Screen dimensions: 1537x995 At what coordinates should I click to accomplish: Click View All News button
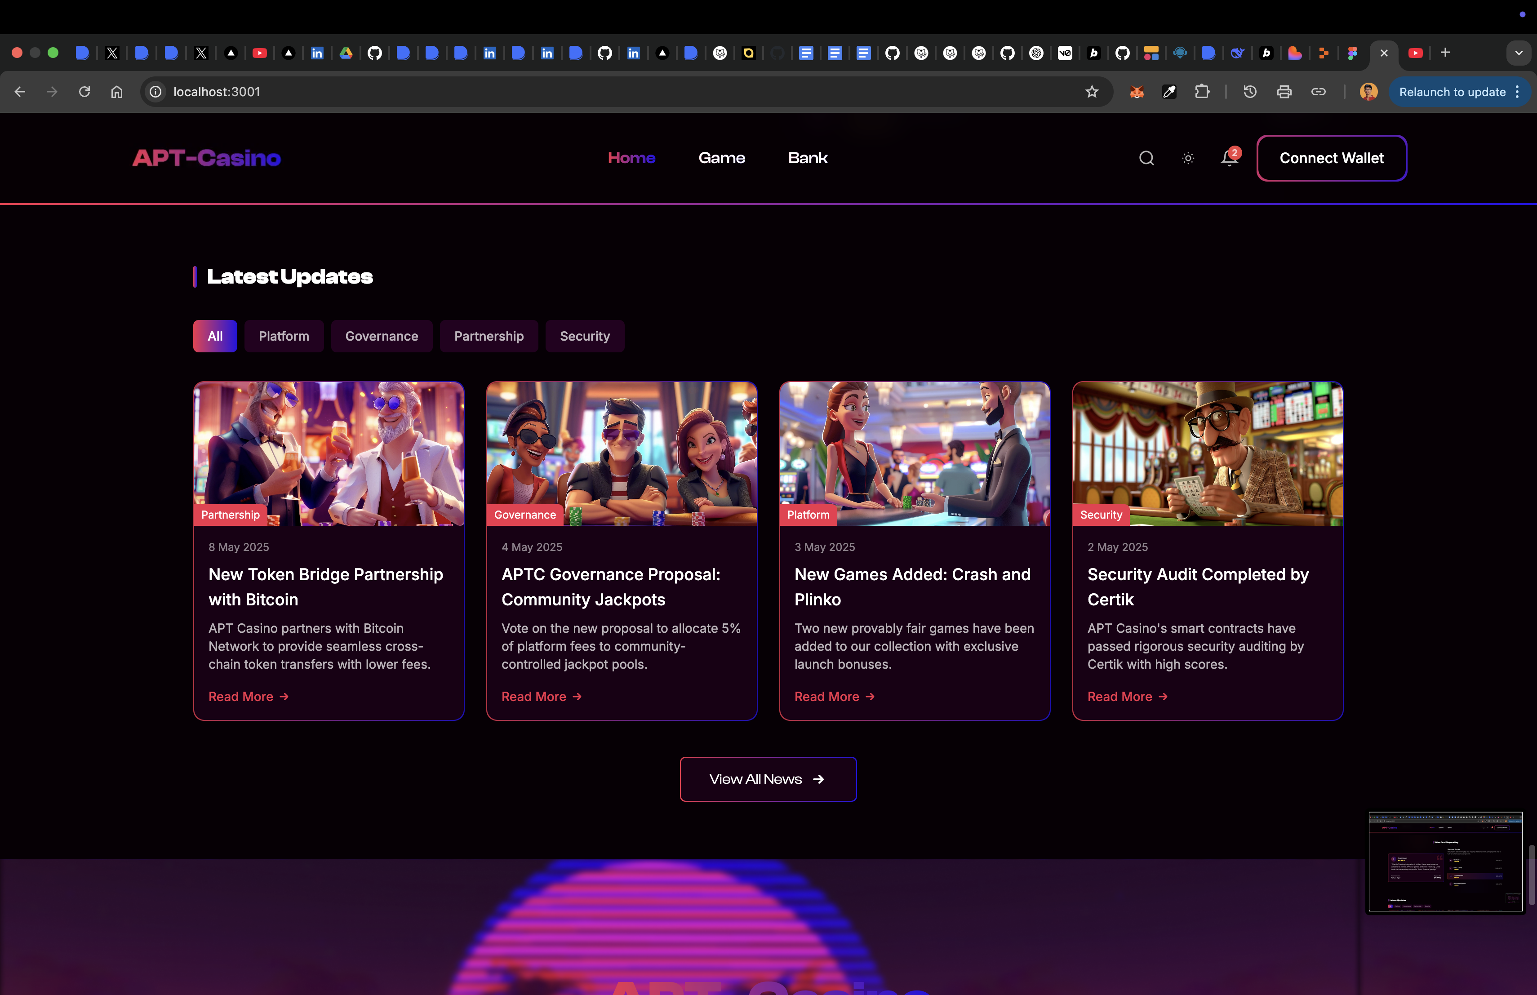(768, 779)
